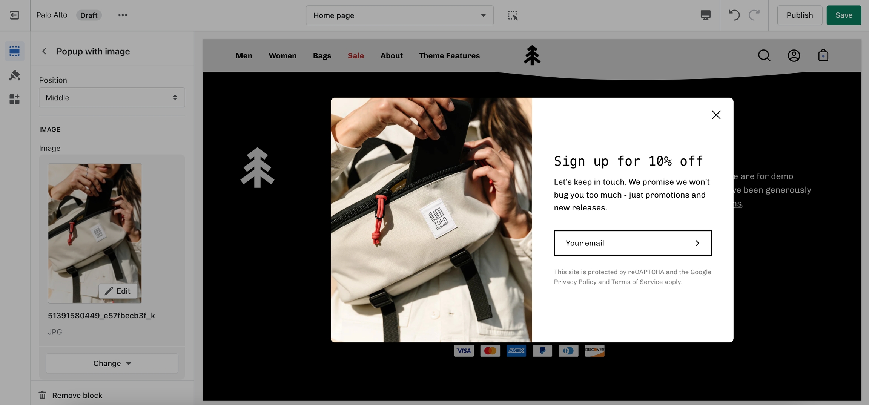Switch the desktop preview viewport icon

pos(705,15)
